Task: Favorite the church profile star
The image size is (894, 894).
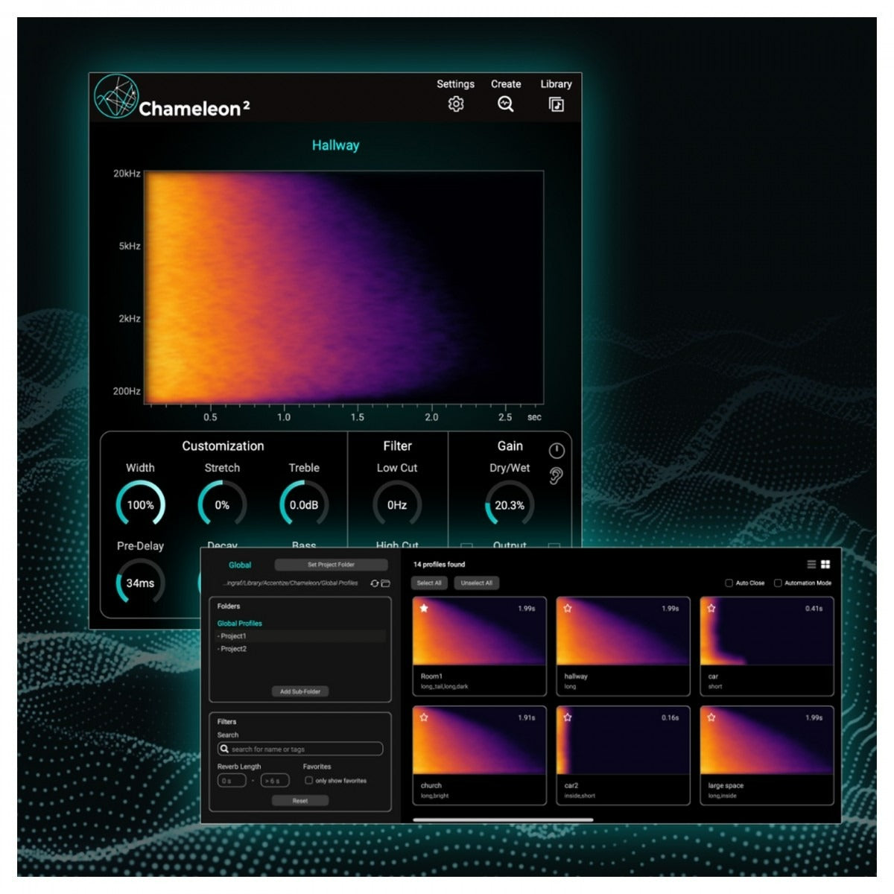Action: coord(424,717)
